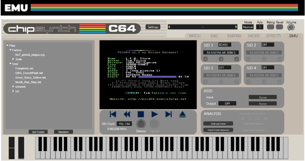
Task: Collapse the User folder
Action: point(11,64)
